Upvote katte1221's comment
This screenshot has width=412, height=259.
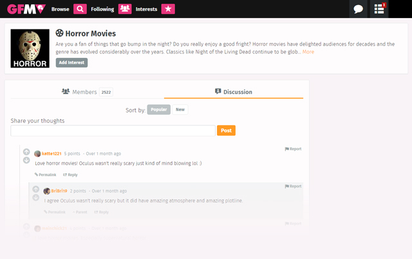pyautogui.click(x=26, y=152)
